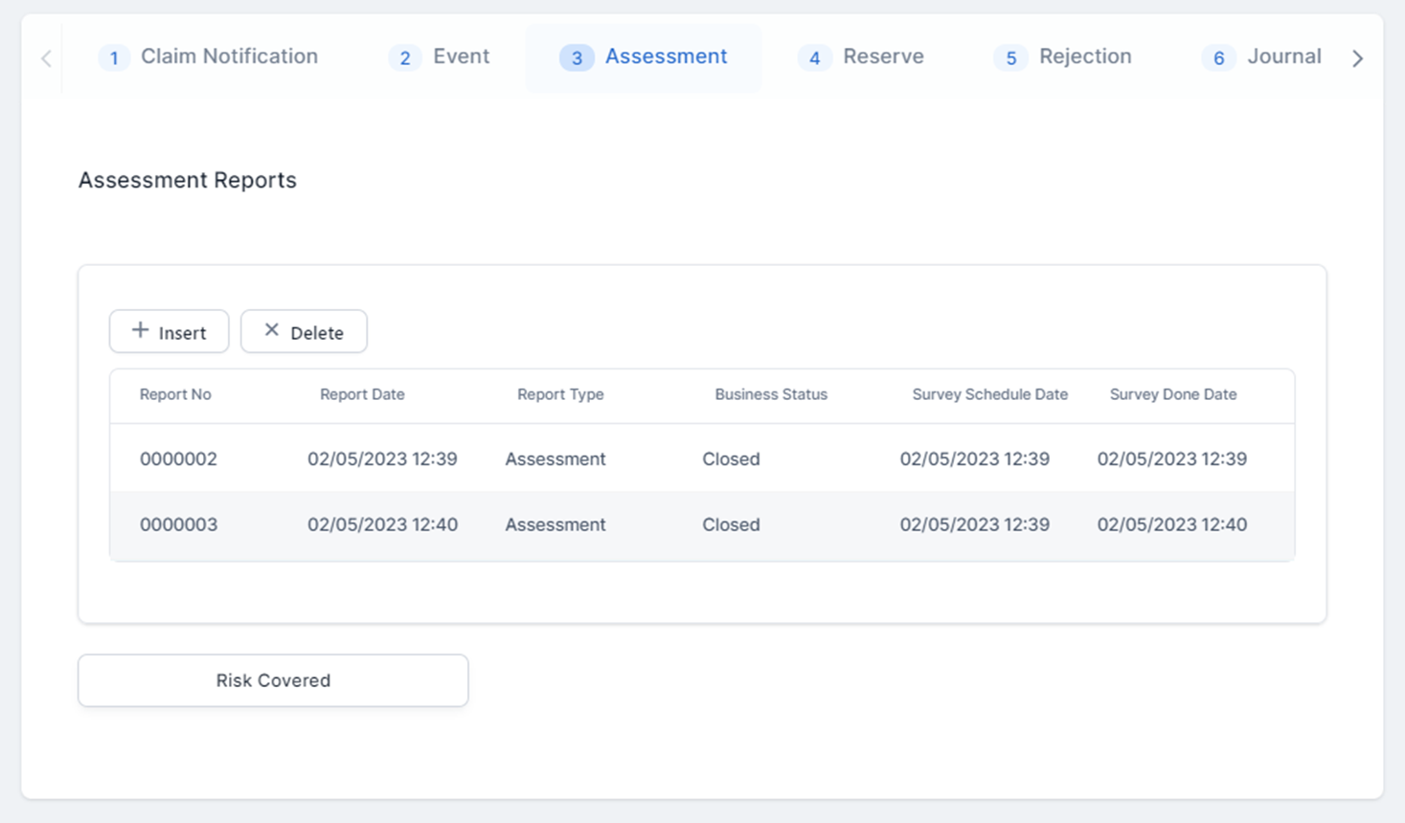1405x823 pixels.
Task: Open the Rejection tab
Action: point(1063,57)
